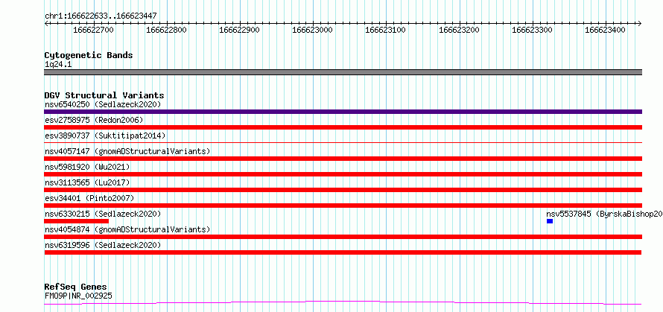Click the red nsv3113565 variant bar
The image size is (663, 312).
click(x=343, y=190)
